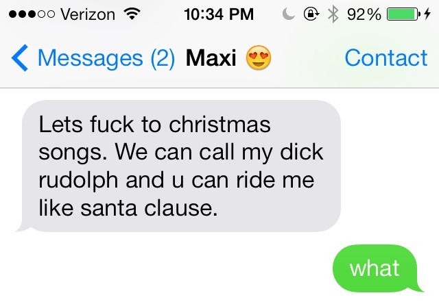Tap the green battery icon
Viewport: 439px width, 304px height.
403,14
